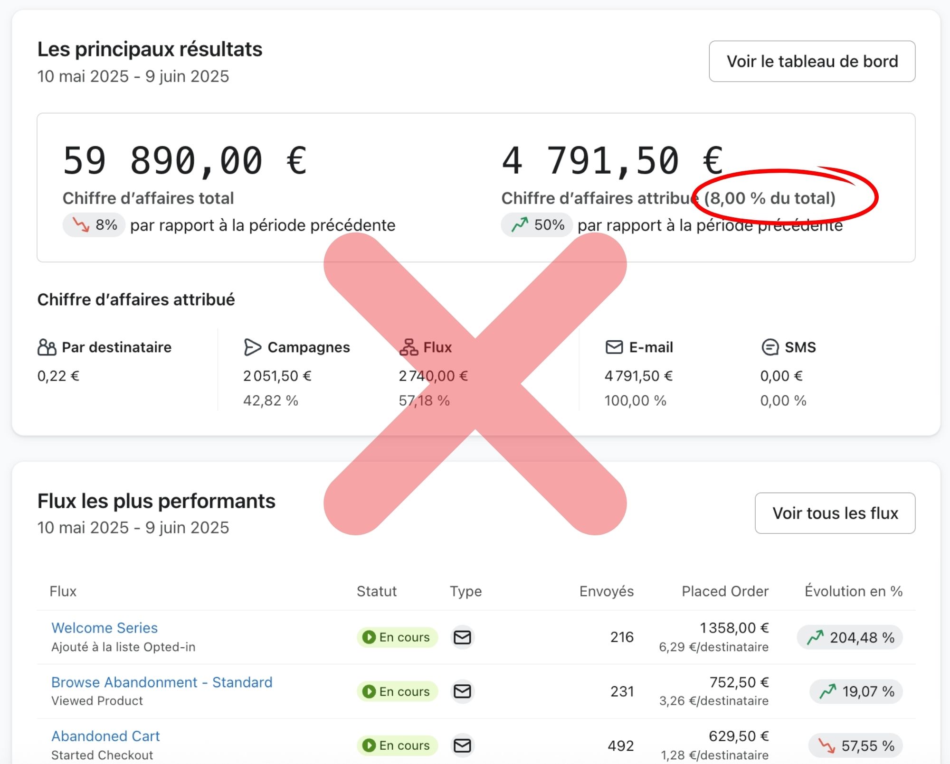Click the green 50% upward trend badge

[x=537, y=225]
